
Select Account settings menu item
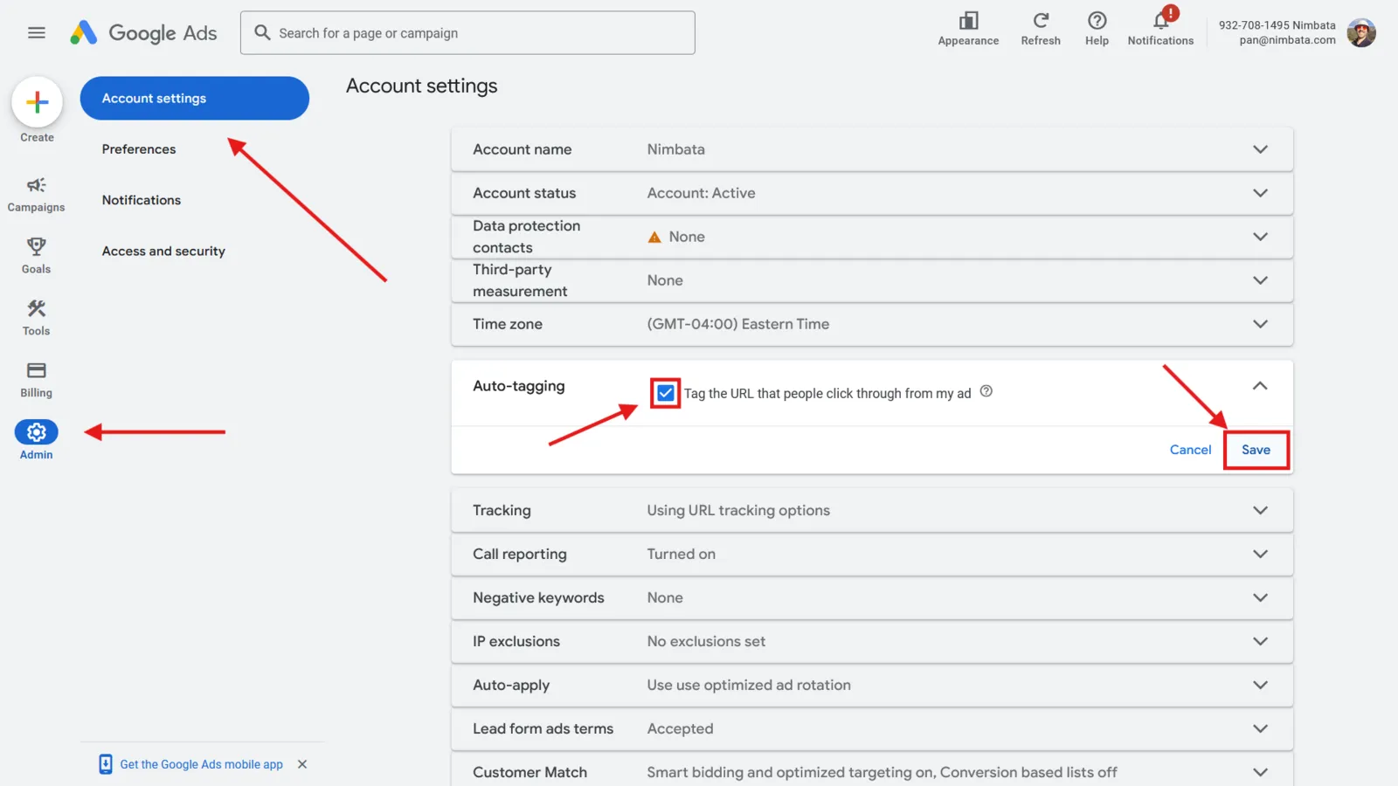[x=194, y=98]
